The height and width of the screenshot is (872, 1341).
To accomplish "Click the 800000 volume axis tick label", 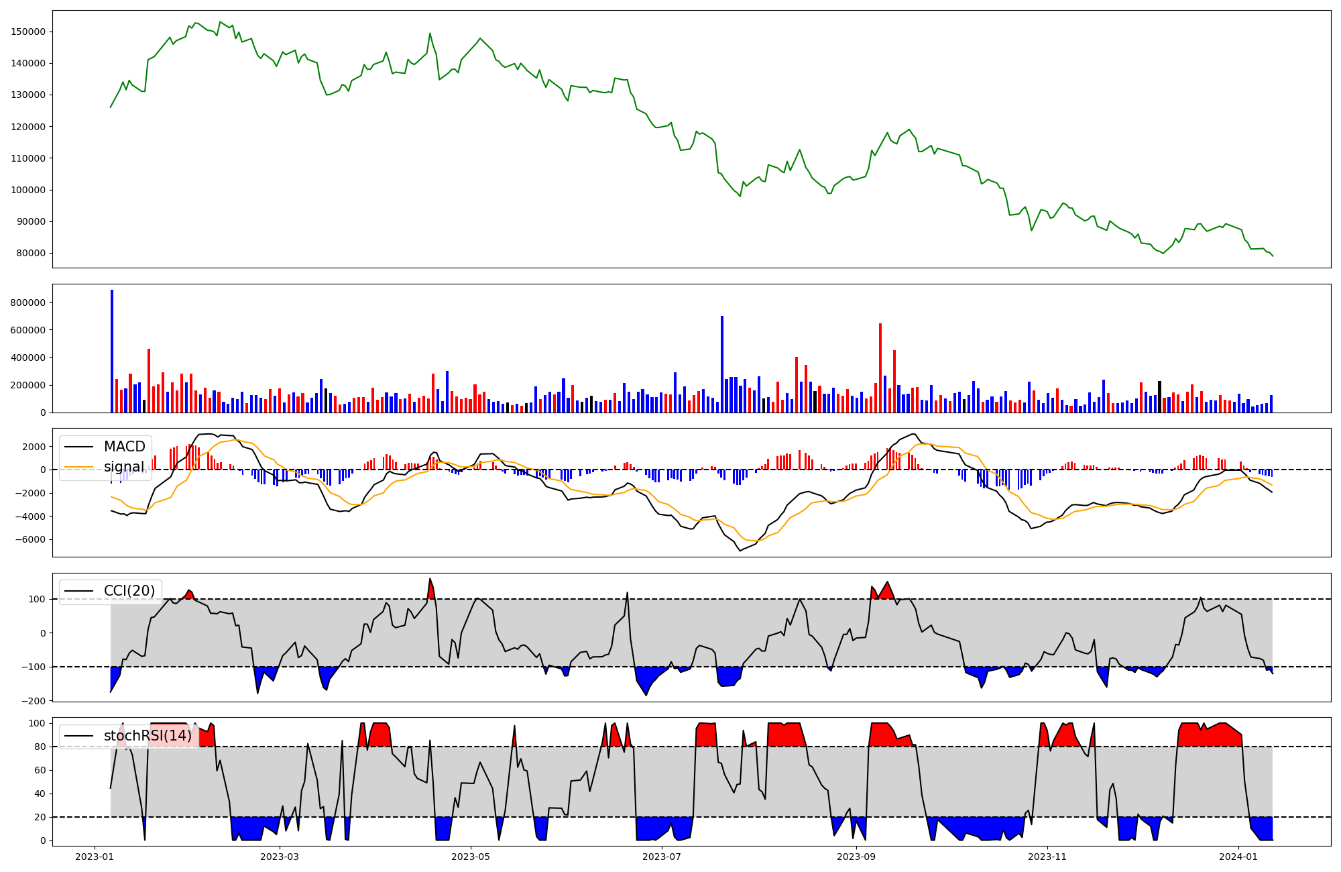I will point(28,303).
